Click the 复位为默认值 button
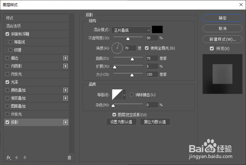The image size is (246, 165). [155, 122]
